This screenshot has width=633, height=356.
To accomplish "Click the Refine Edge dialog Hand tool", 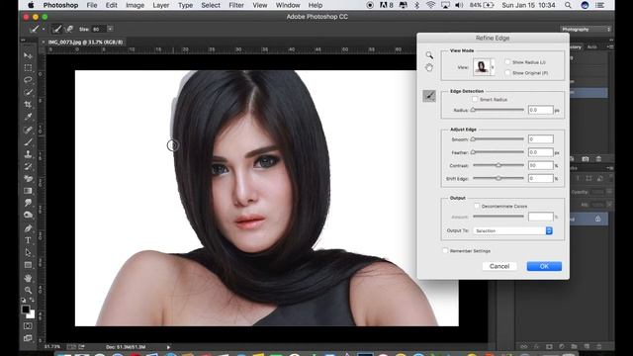I will click(x=429, y=68).
